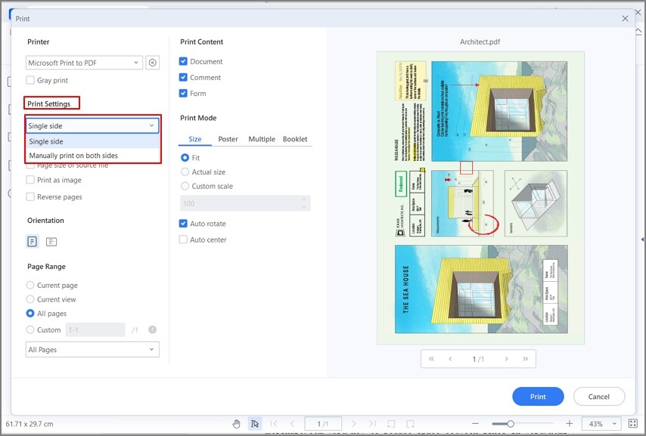Switch to the Poster print mode tab

228,139
